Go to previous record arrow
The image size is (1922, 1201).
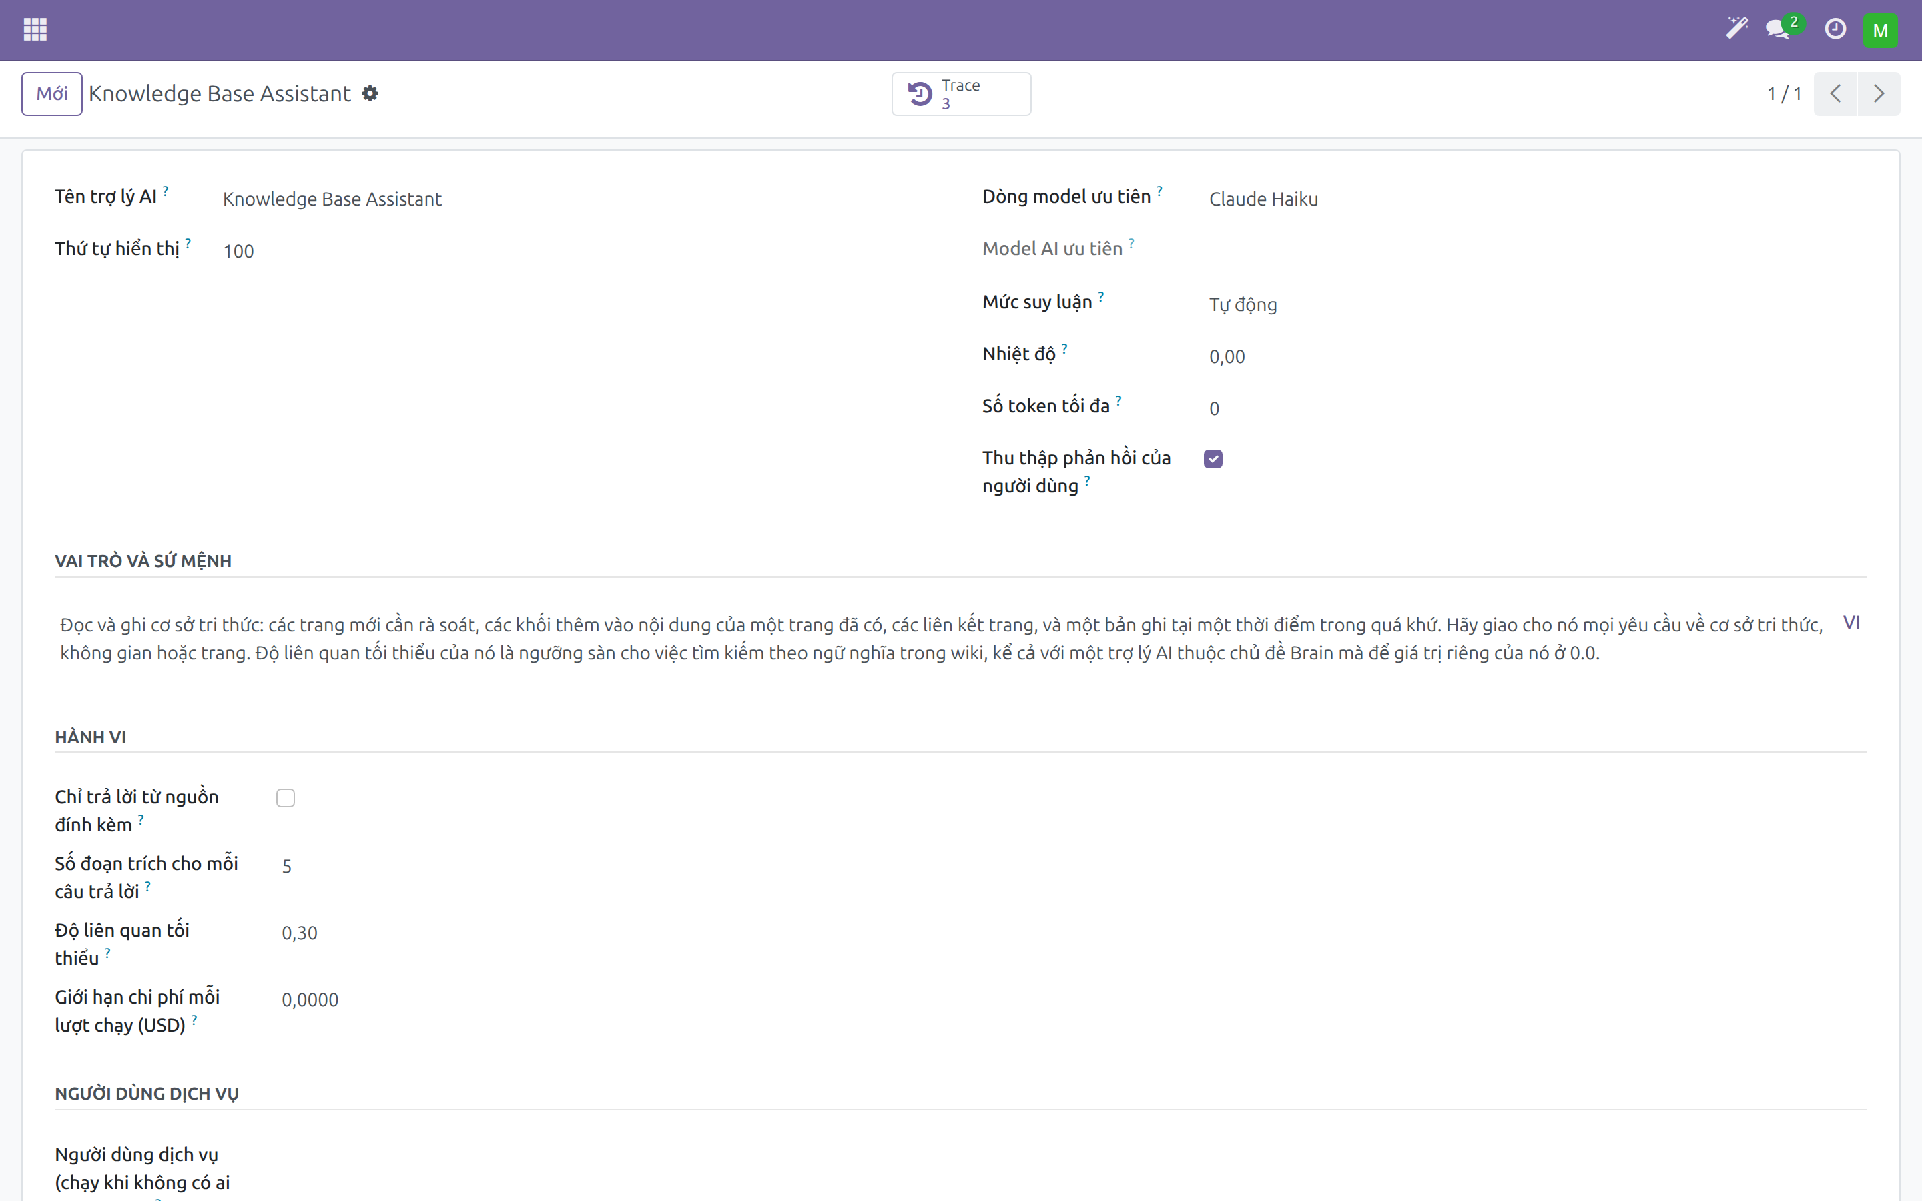click(x=1835, y=93)
